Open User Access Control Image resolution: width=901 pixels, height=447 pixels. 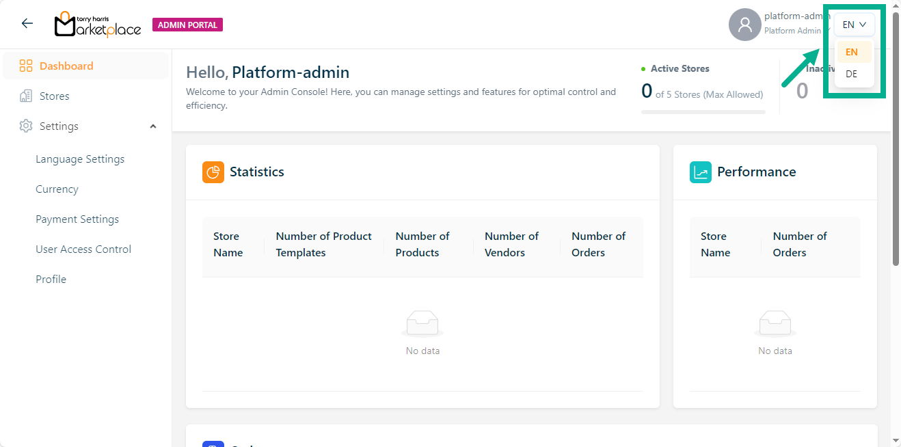click(x=83, y=249)
